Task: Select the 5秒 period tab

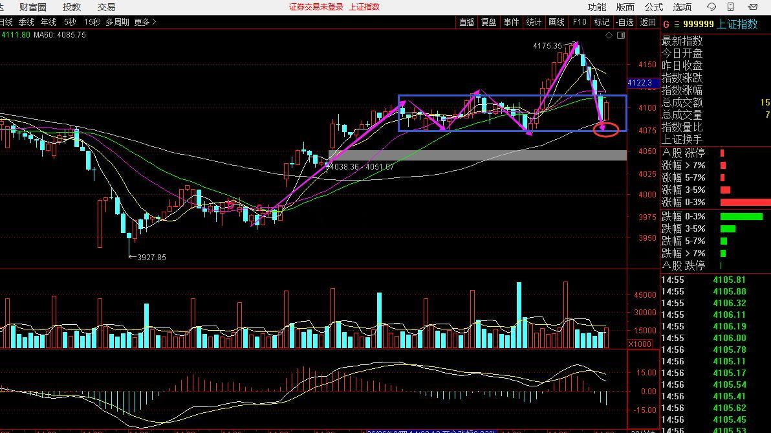Action: [70, 22]
